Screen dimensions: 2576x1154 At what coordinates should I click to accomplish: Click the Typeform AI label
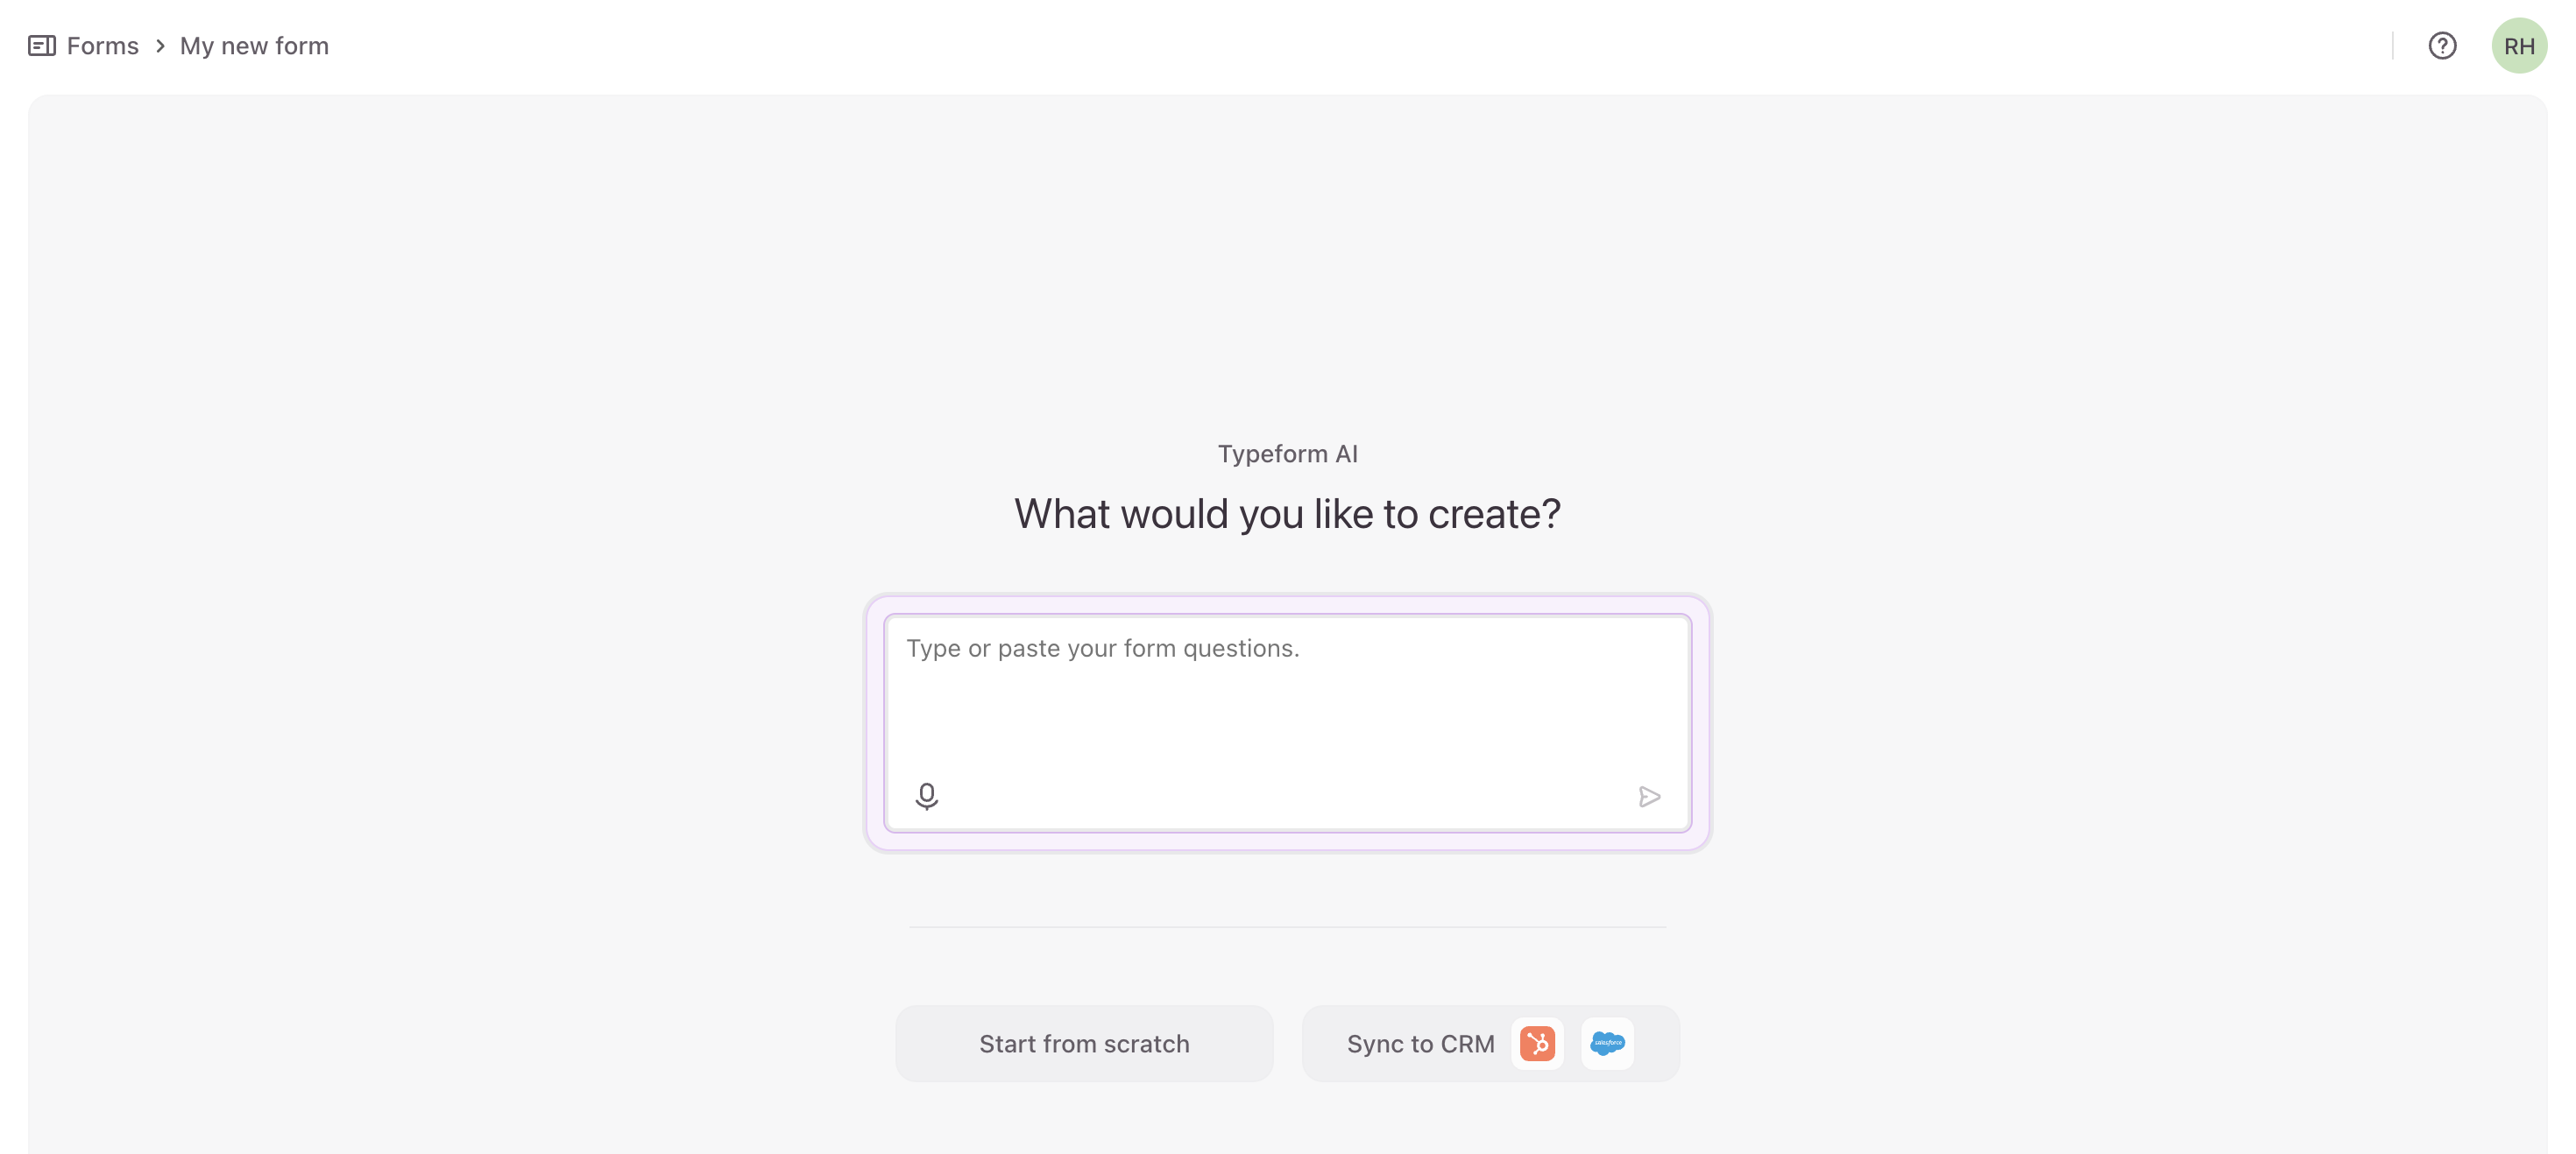tap(1287, 454)
